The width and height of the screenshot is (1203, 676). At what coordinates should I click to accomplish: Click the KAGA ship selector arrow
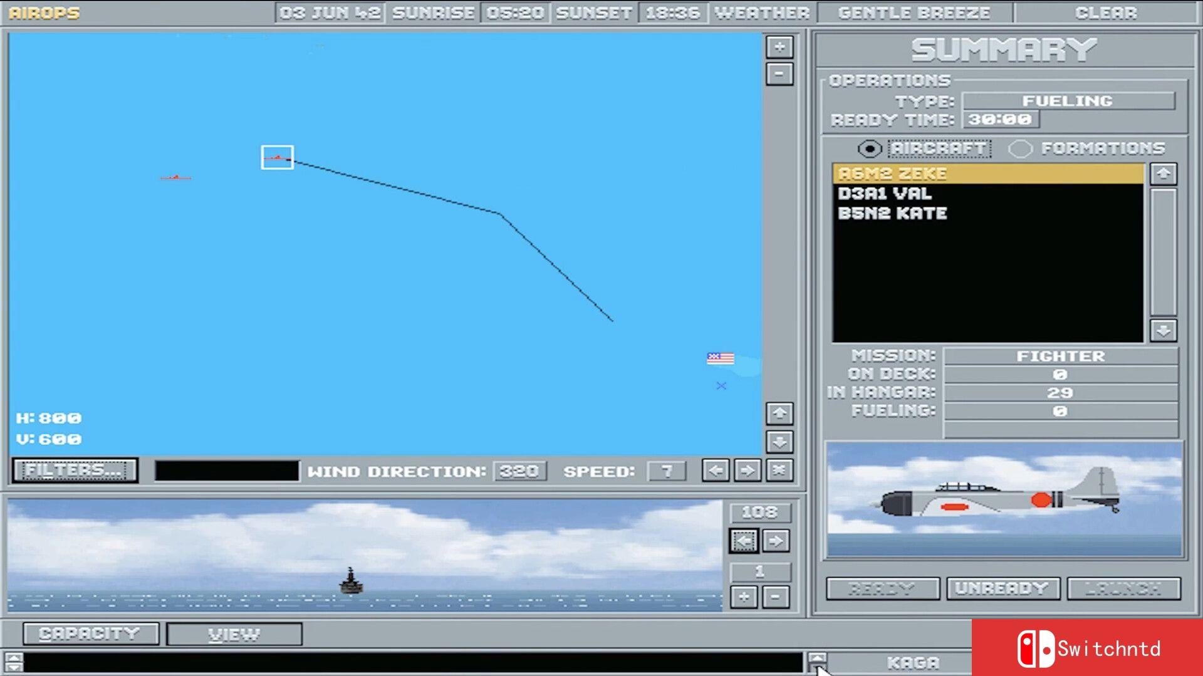coord(817,662)
